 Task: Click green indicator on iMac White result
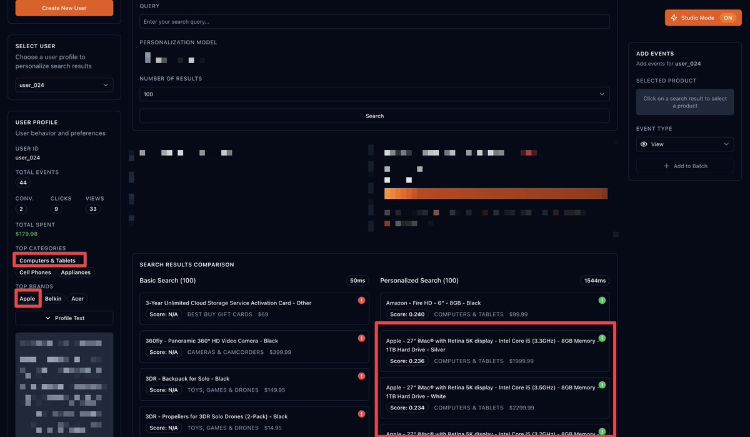pyautogui.click(x=602, y=384)
